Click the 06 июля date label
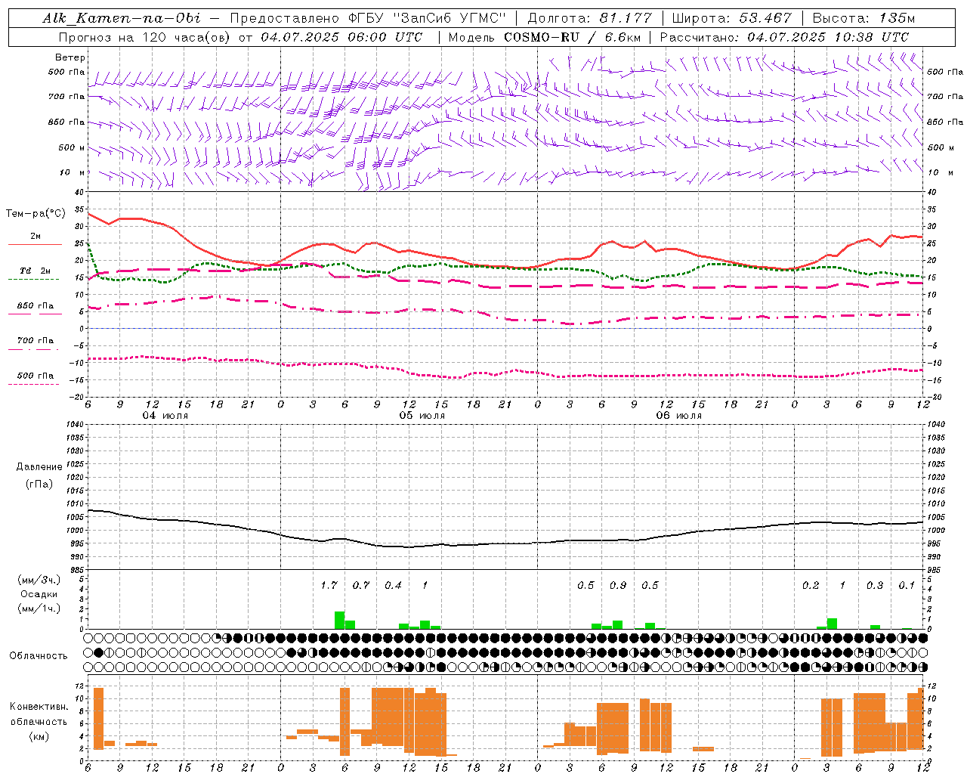 click(679, 416)
